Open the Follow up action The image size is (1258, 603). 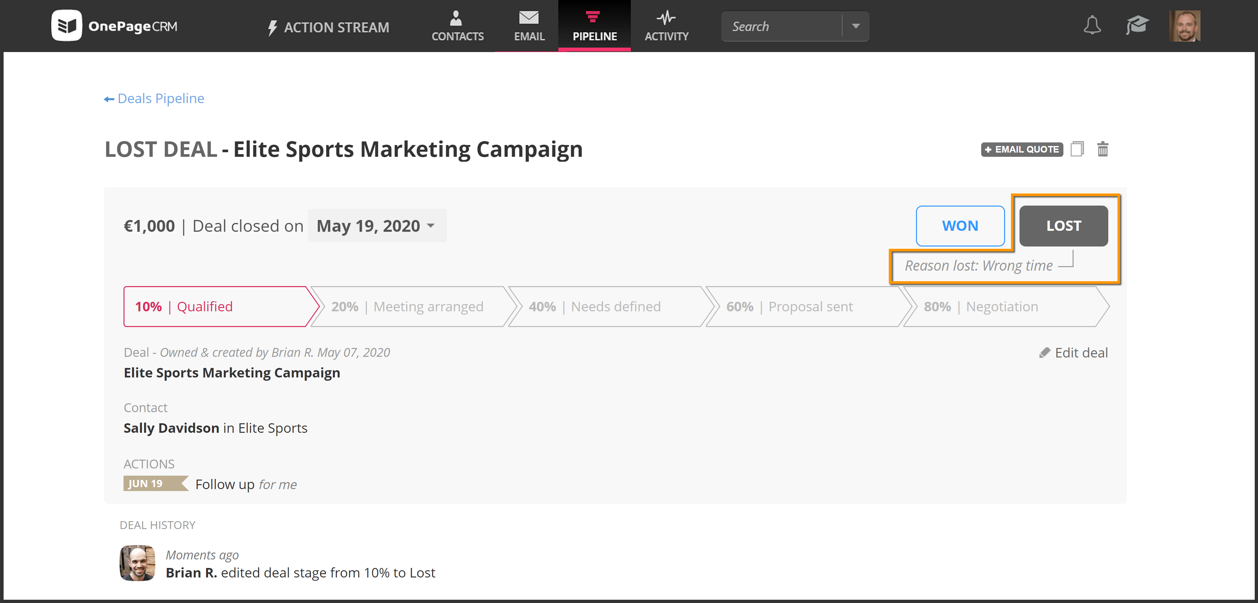[x=225, y=484]
